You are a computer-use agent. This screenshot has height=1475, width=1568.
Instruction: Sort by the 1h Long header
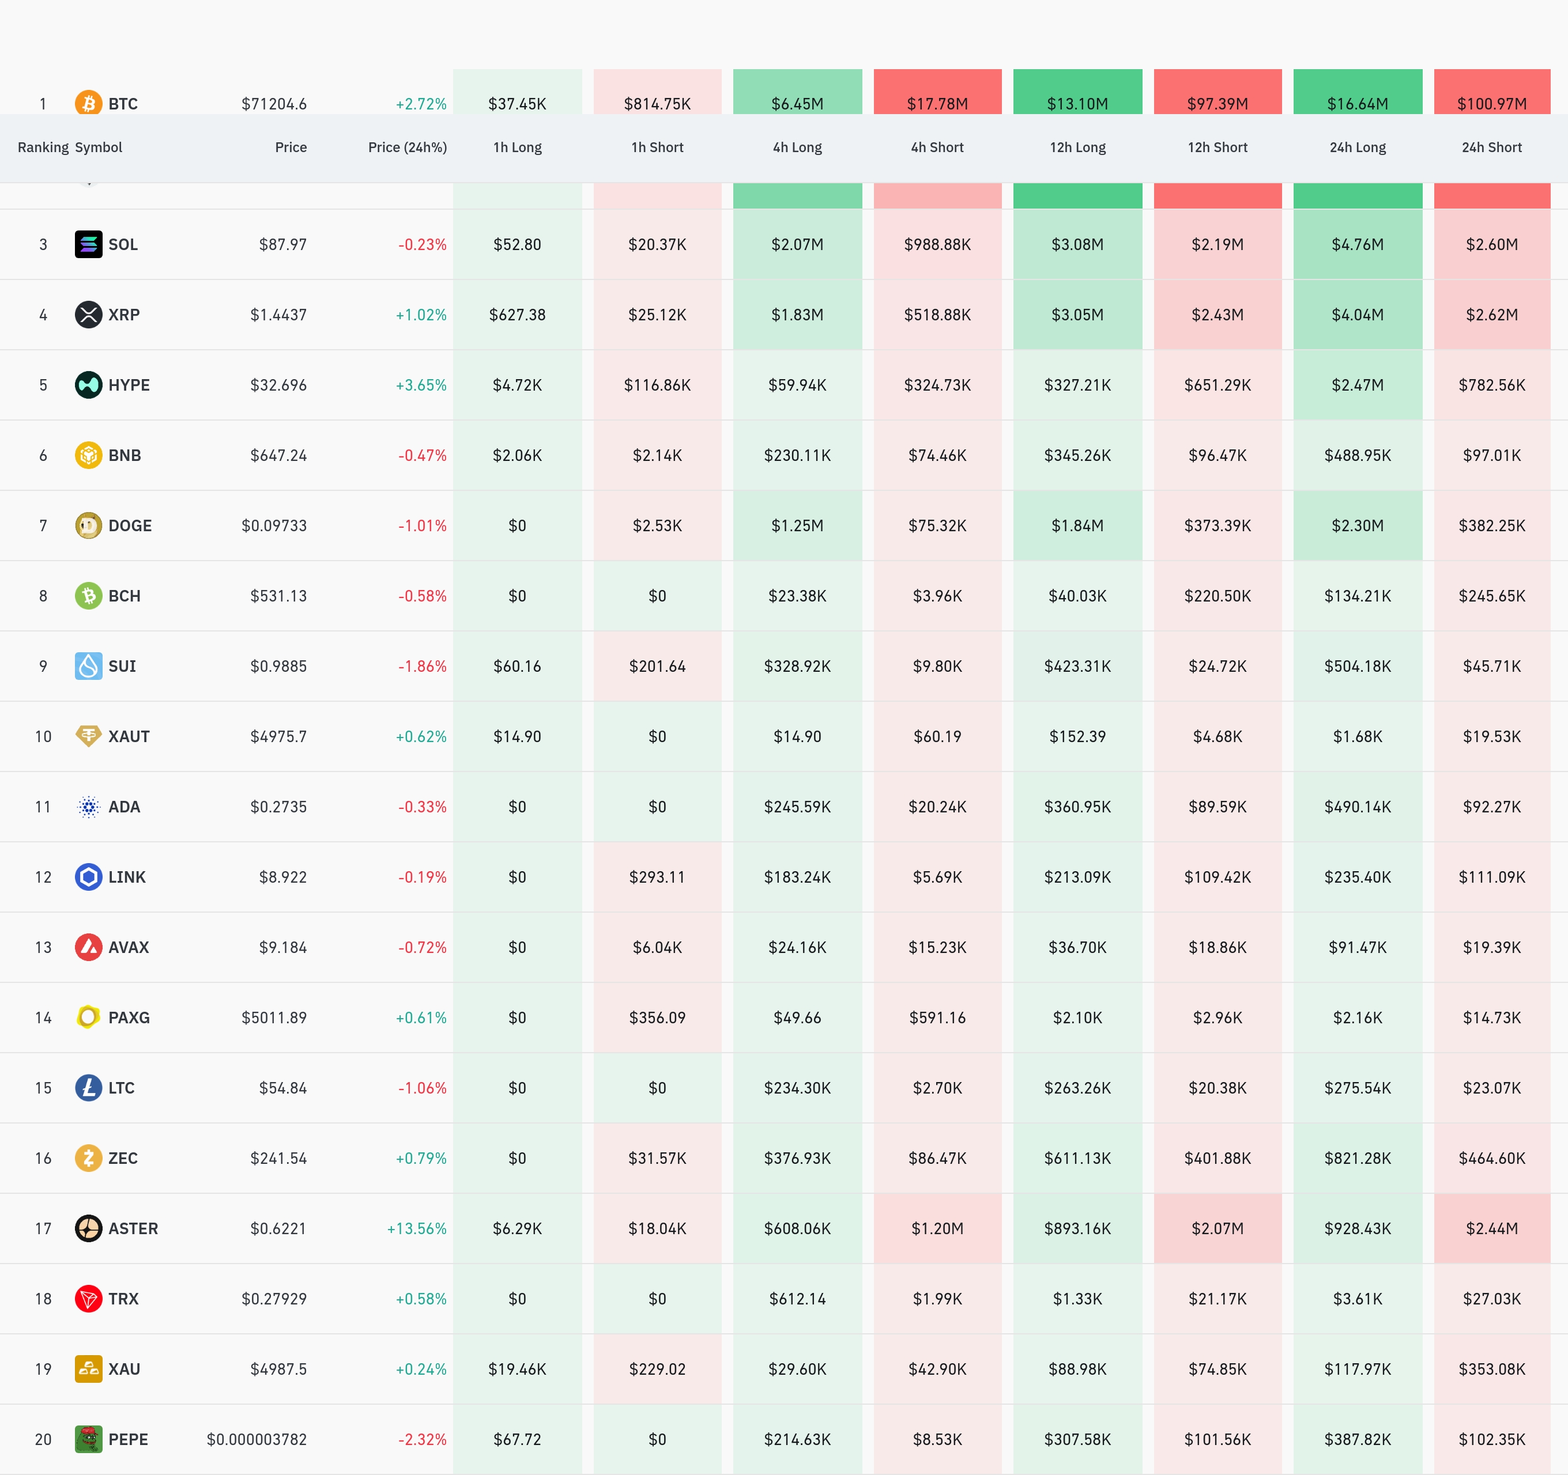518,147
